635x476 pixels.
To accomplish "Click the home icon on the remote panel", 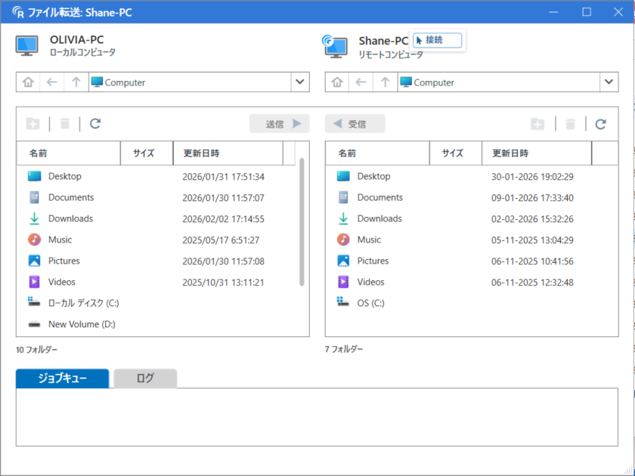I will tap(338, 82).
